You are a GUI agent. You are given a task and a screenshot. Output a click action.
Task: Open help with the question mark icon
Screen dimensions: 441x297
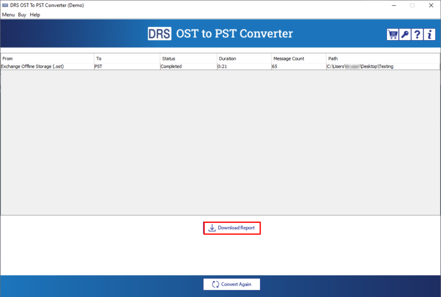click(417, 34)
